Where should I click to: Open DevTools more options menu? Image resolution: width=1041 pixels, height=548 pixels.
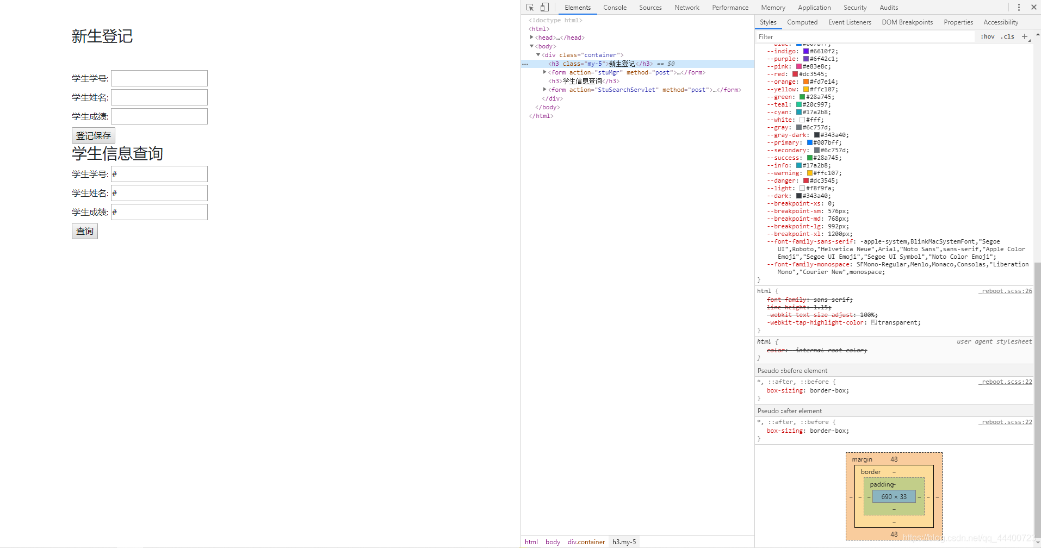[1019, 8]
